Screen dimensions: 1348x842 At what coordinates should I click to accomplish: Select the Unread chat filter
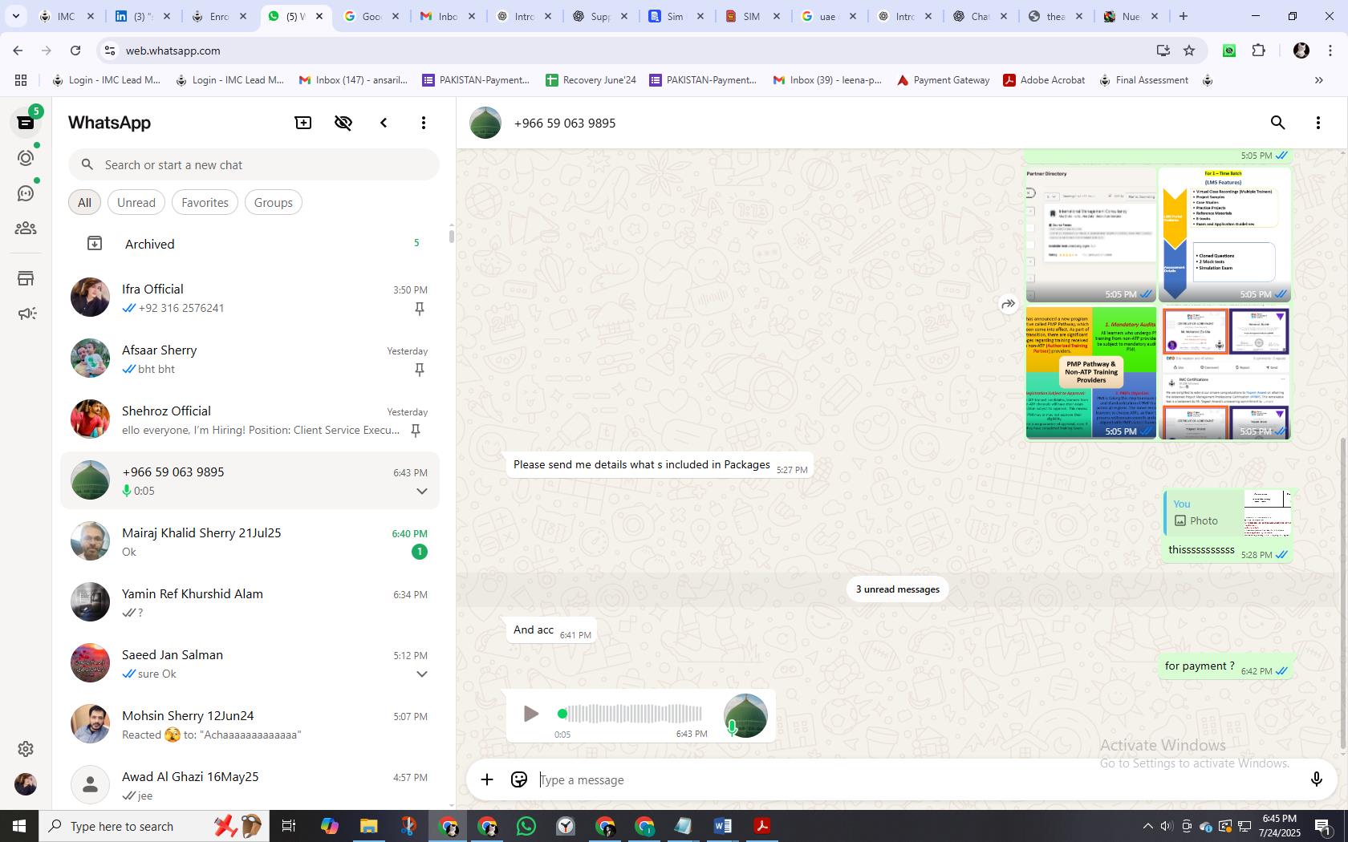[x=136, y=202]
